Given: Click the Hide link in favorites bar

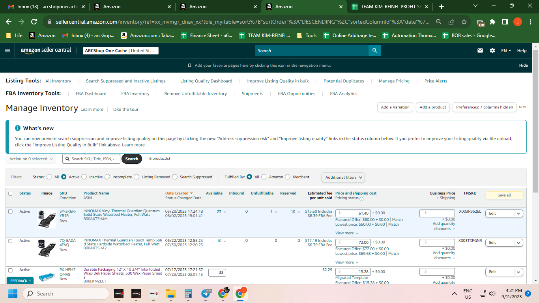Looking at the screenshot, I should [524, 65].
